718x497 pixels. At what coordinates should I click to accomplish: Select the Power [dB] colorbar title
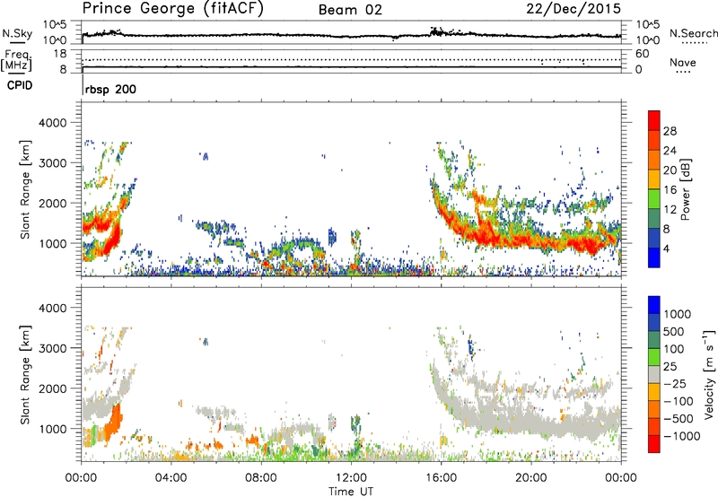click(686, 189)
